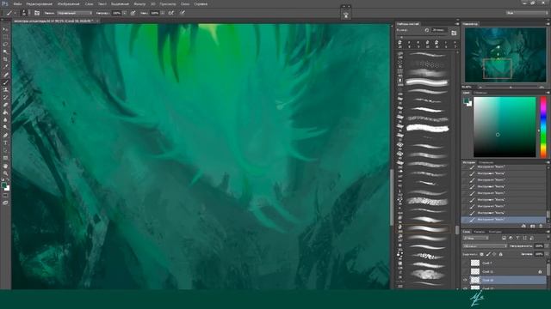Viewport: 551px width, 309px height.
Task: Select the last highlighted history state
Action: (x=504, y=220)
